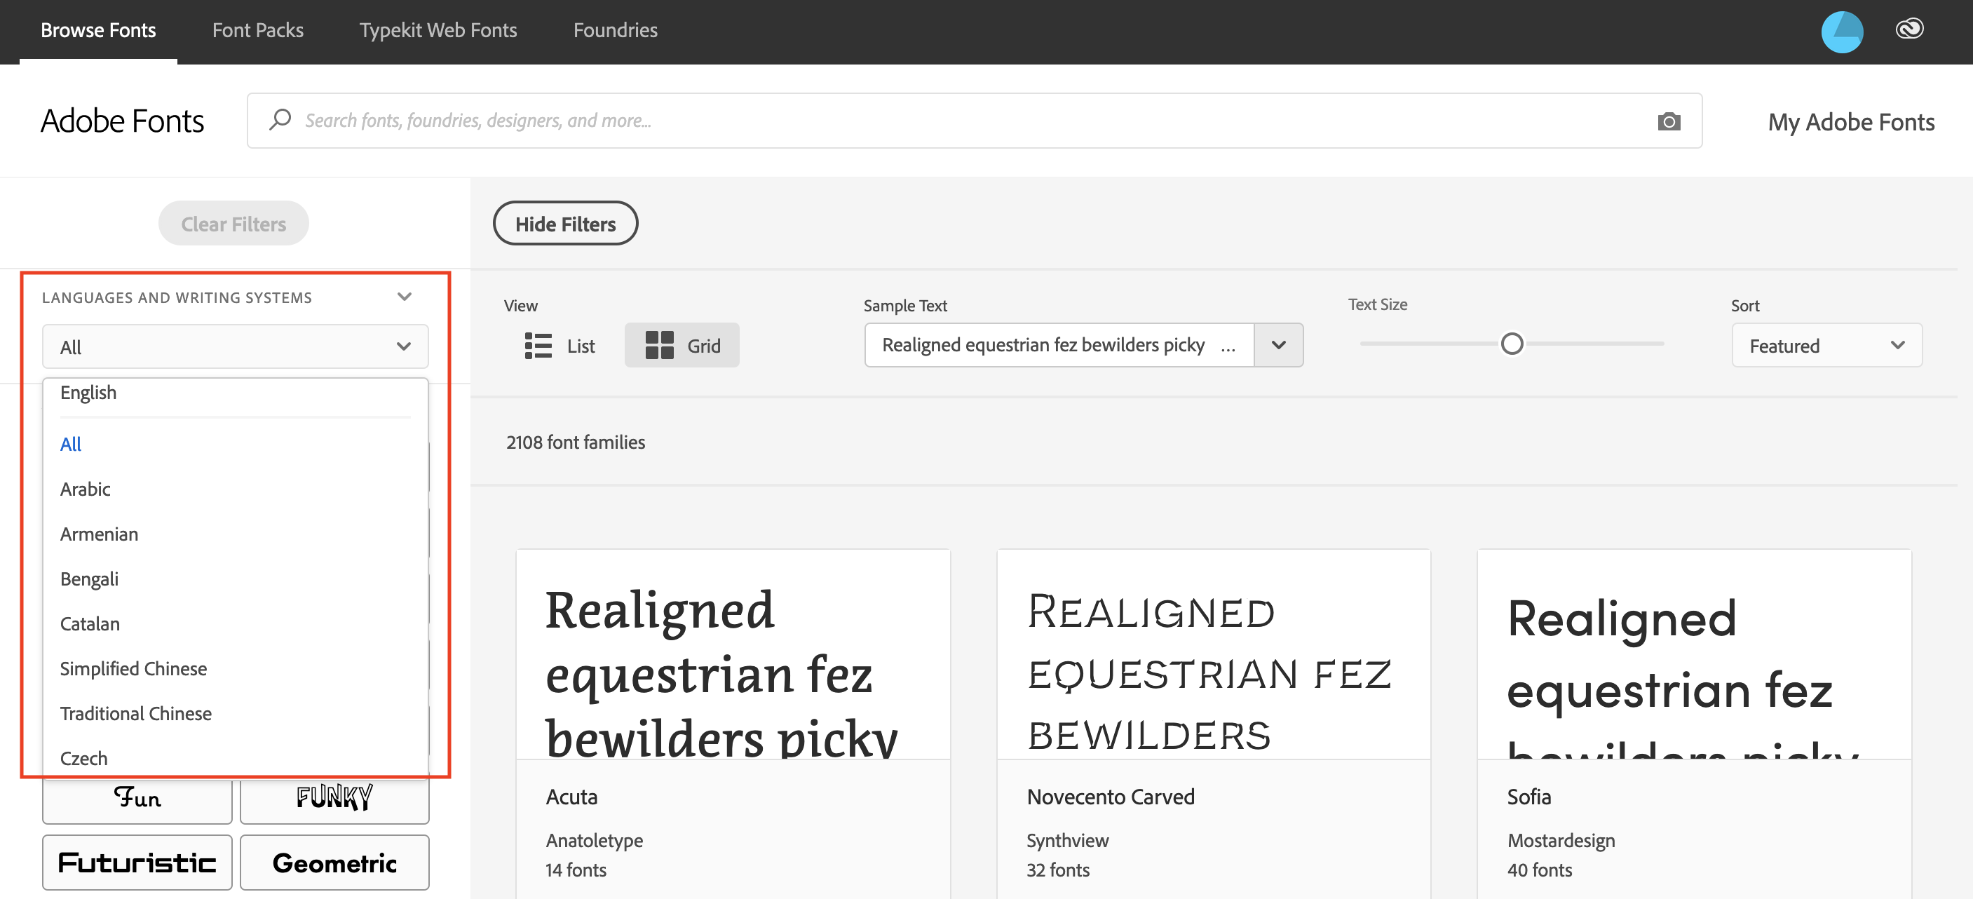Click the Clear Filters button
The image size is (1973, 899).
233,224
